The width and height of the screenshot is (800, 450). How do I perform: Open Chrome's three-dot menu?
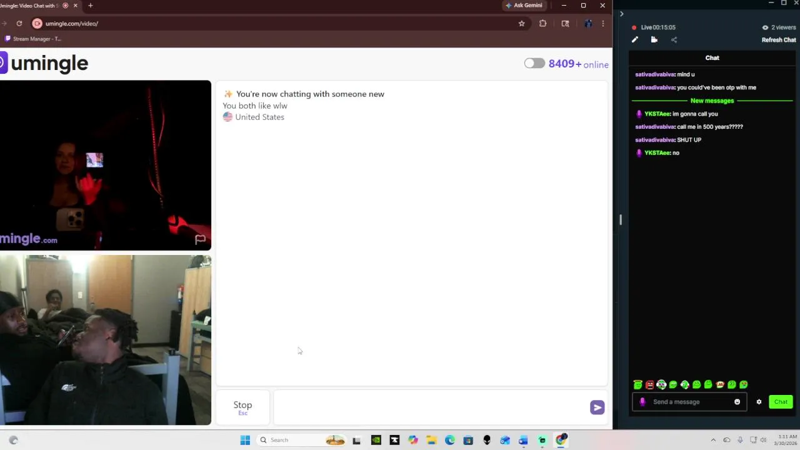tap(602, 24)
